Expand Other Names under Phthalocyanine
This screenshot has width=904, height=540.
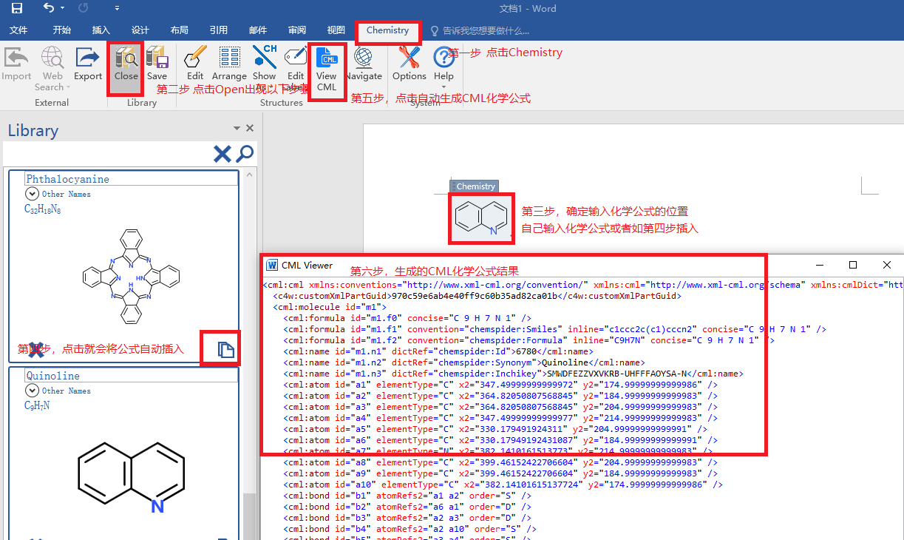click(32, 193)
